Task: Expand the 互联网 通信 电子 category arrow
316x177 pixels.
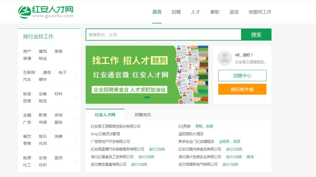Action: point(77,77)
